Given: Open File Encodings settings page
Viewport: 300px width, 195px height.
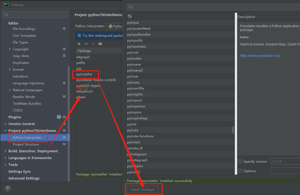Looking at the screenshot, I should (24, 29).
